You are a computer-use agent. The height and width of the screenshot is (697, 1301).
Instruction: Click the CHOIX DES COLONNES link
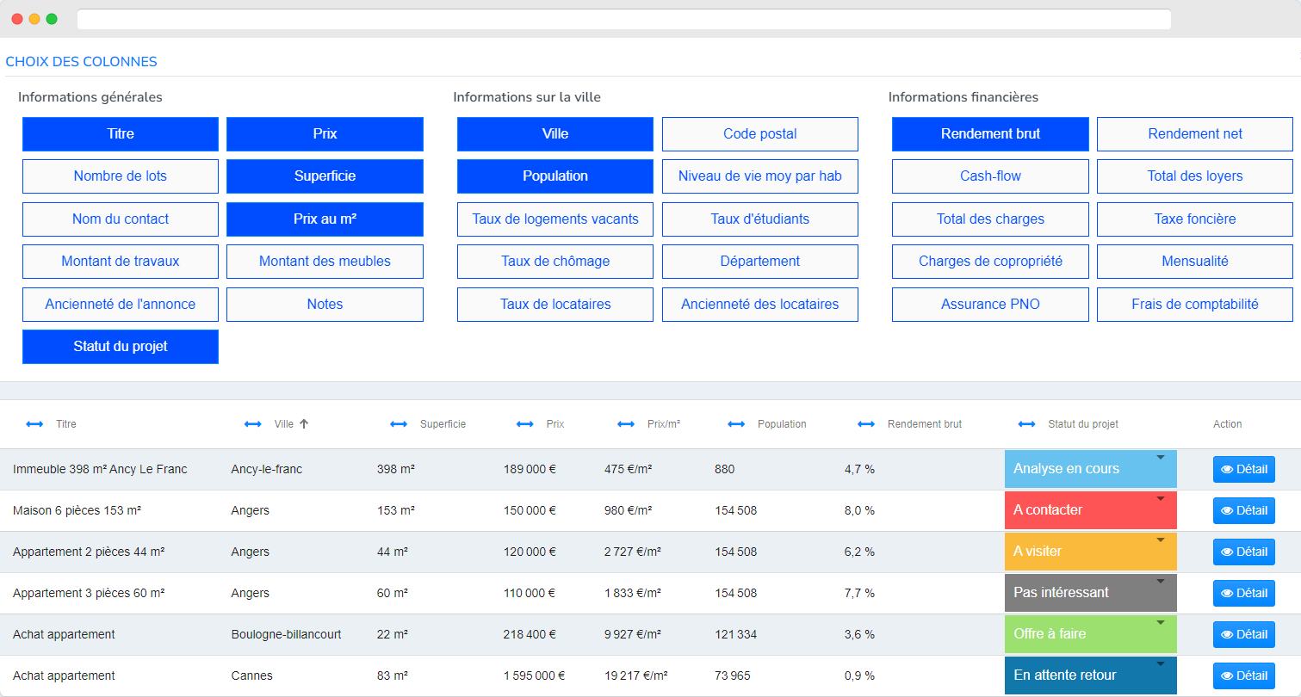coord(82,61)
